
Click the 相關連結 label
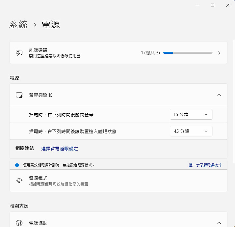click(25, 148)
